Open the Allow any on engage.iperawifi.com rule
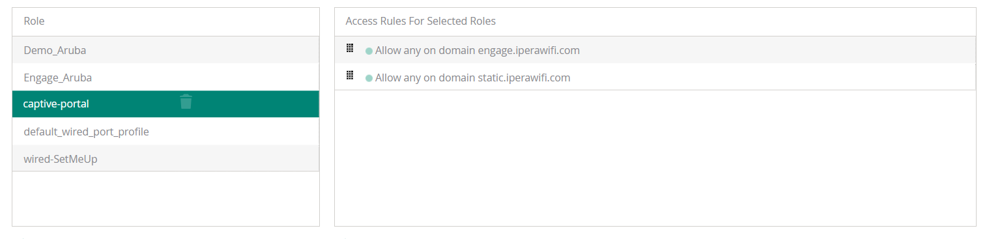The height and width of the screenshot is (239, 987). coord(478,50)
